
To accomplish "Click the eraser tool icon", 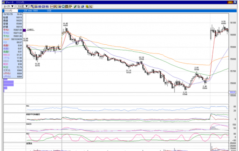I will 83,6.
